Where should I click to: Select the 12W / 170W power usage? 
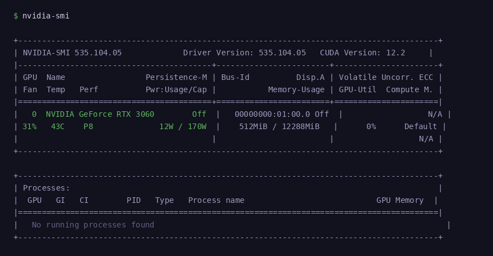coord(183,126)
